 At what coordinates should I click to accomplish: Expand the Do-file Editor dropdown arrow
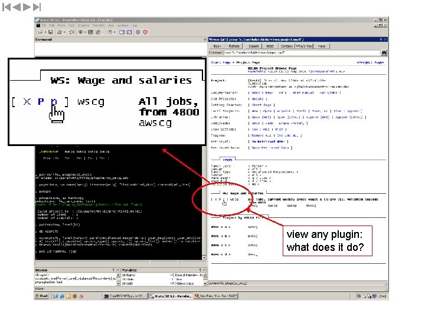(103, 32)
